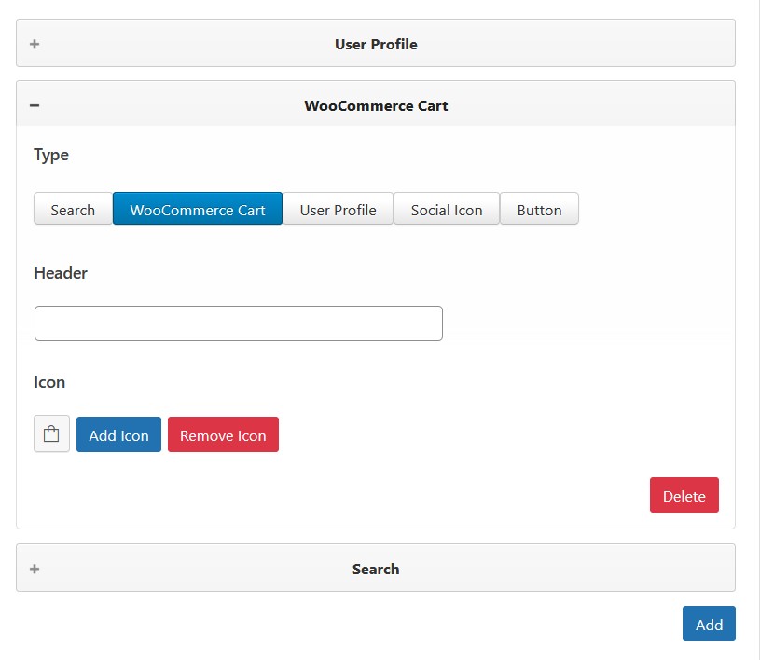
Task: Delete the WooCommerce Cart item
Action: pos(684,496)
